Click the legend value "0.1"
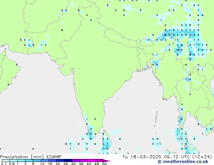Screen dimensions: 214x165 pyautogui.click(x=4, y=164)
